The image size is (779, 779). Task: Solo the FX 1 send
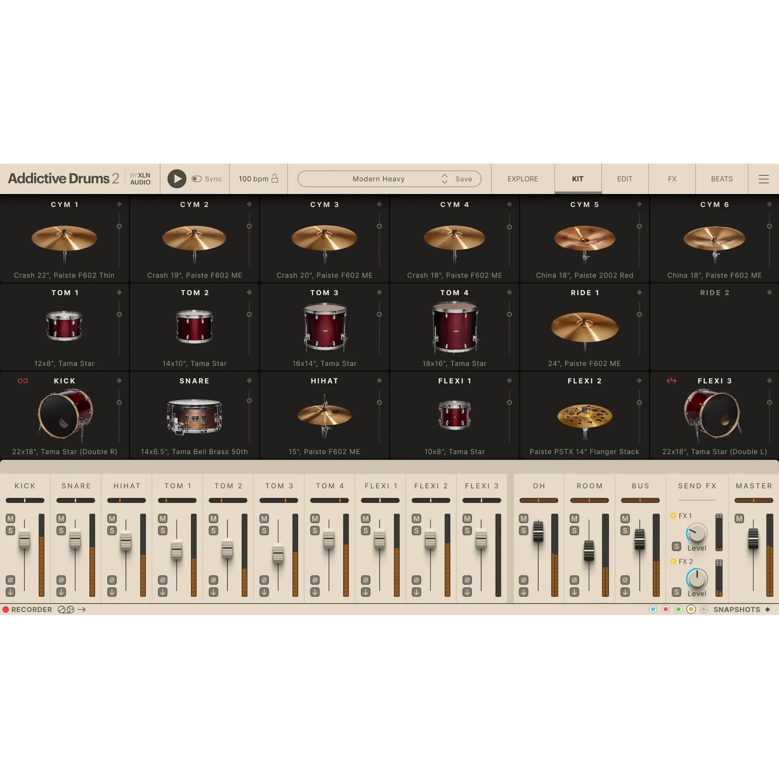pyautogui.click(x=677, y=546)
